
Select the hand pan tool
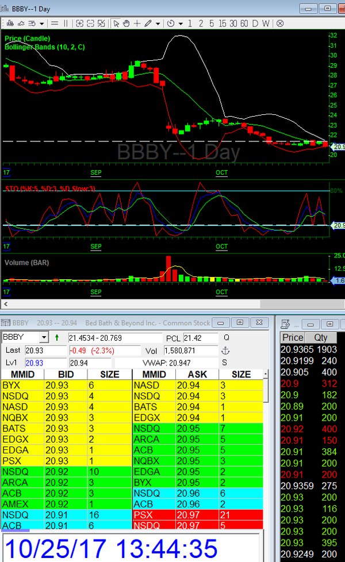coord(126,24)
